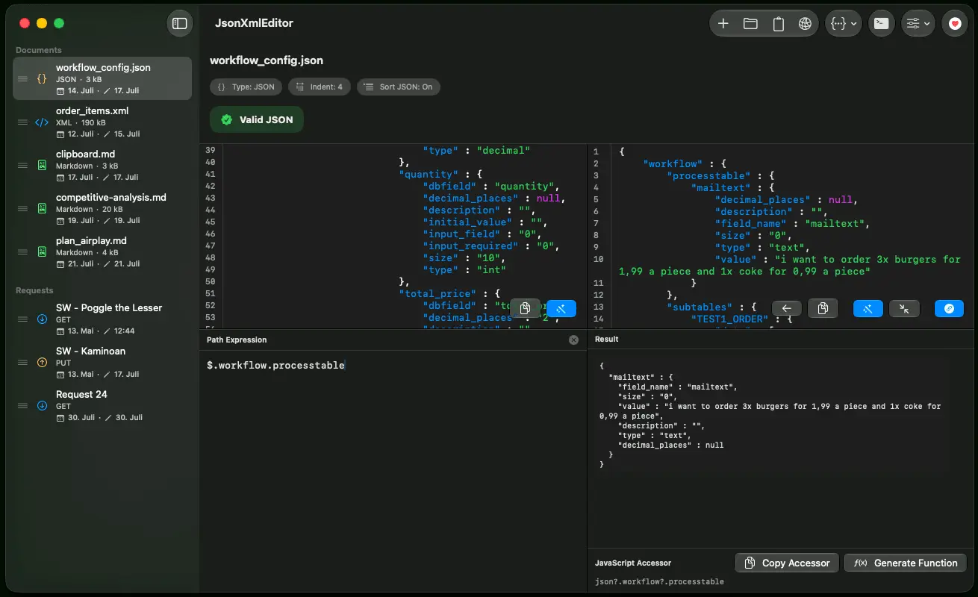Open a file via the folder icon
The height and width of the screenshot is (597, 978).
[750, 23]
